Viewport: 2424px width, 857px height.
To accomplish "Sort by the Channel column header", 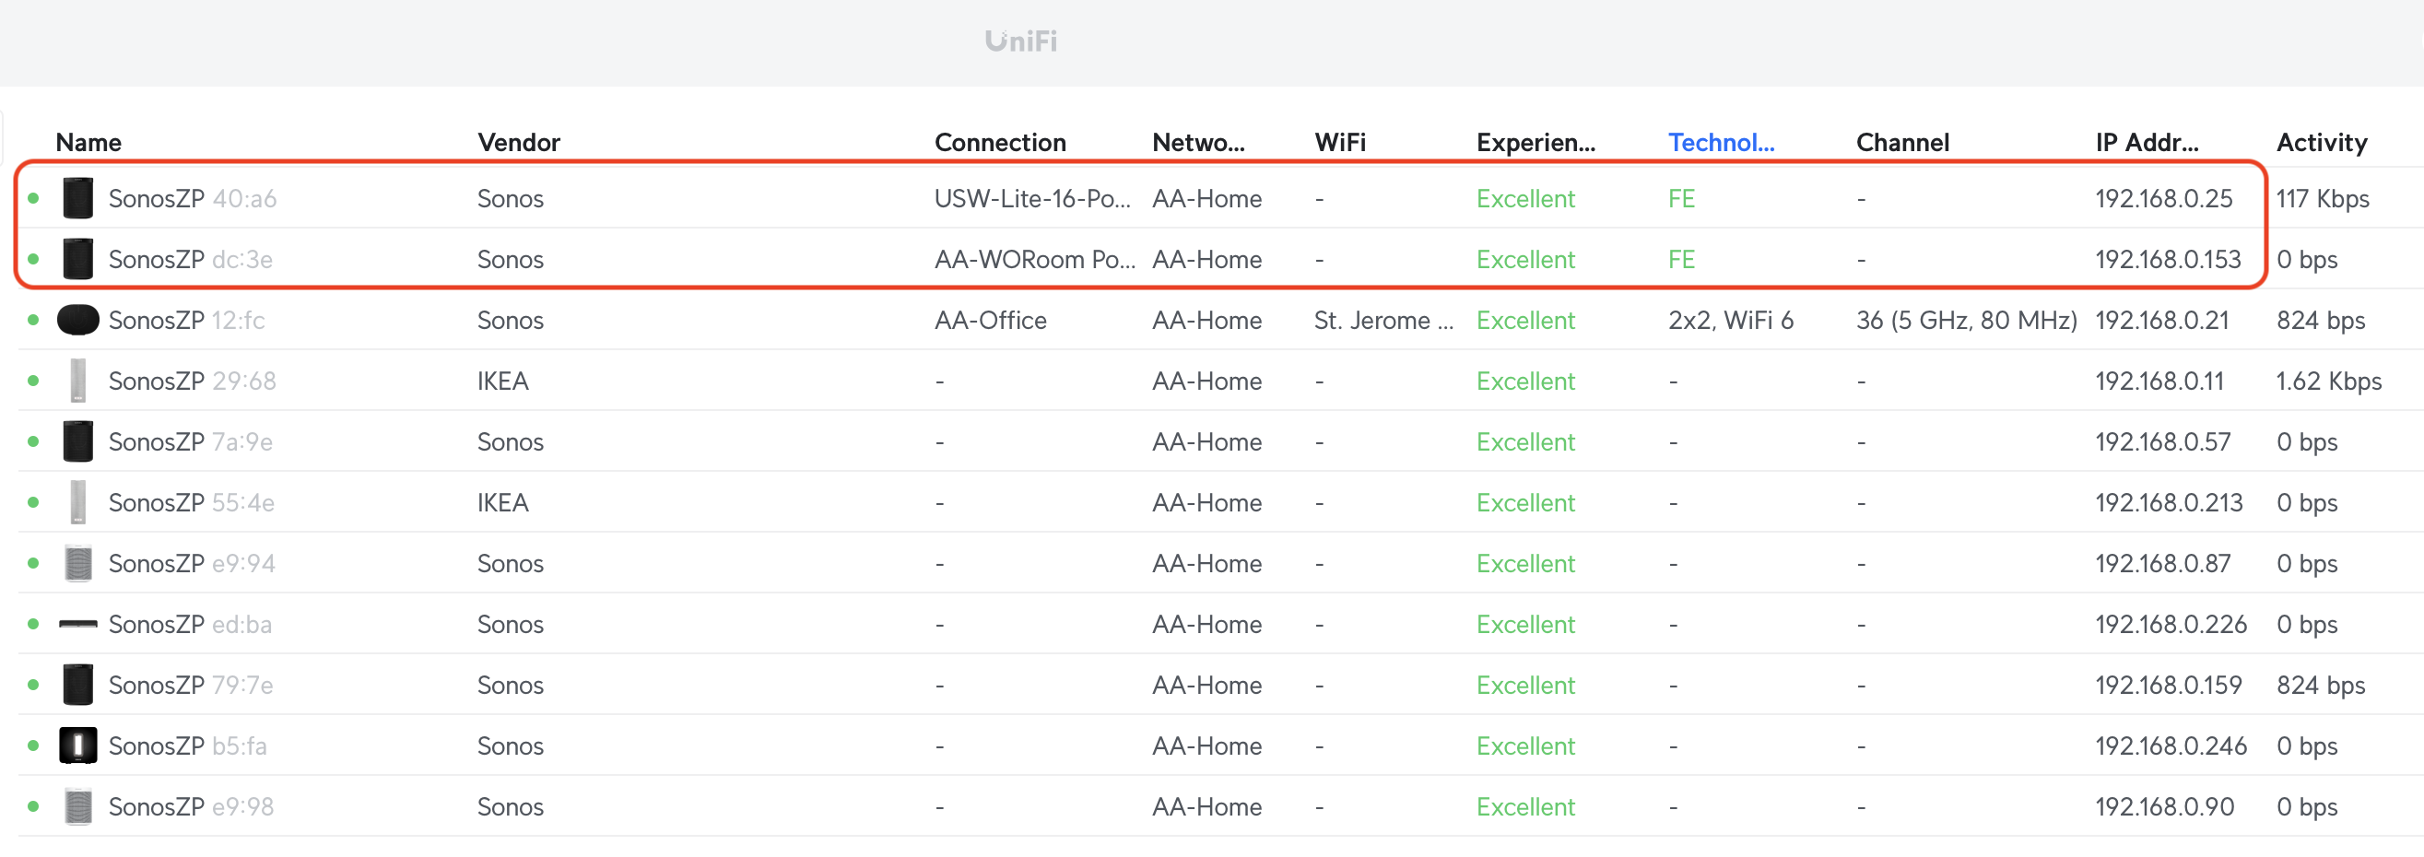I will pyautogui.click(x=1901, y=142).
